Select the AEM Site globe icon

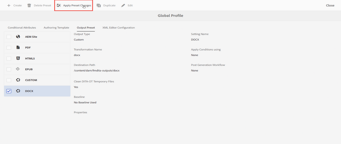18,37
